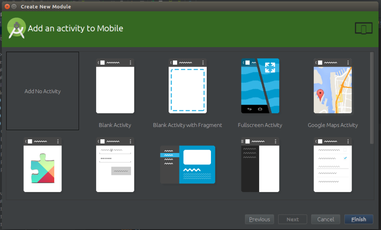381x230 pixels.
Task: Select the Add No Activity tile
Action: [x=42, y=91]
